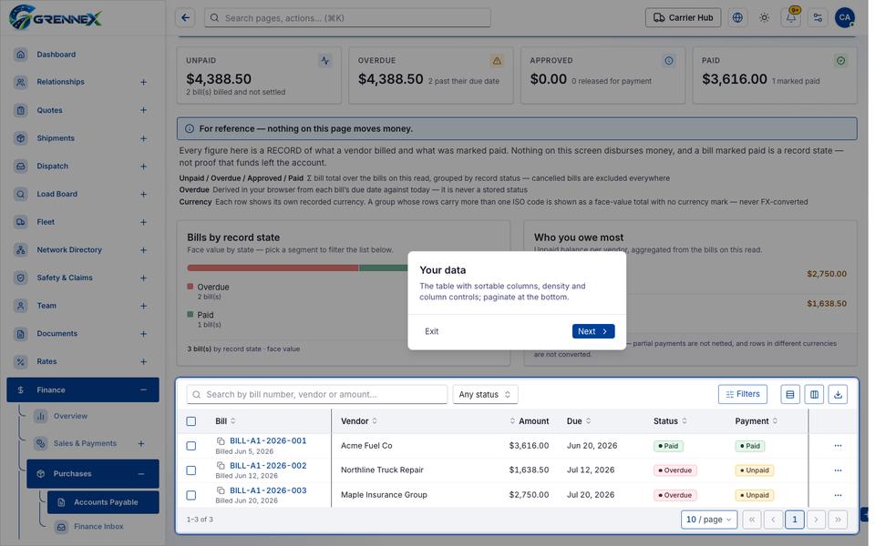This screenshot has width=875, height=546.
Task: Click the GrenneX logo
Action: (x=56, y=17)
